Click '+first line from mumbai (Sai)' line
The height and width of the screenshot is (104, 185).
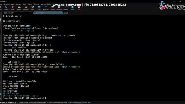pos(20,96)
